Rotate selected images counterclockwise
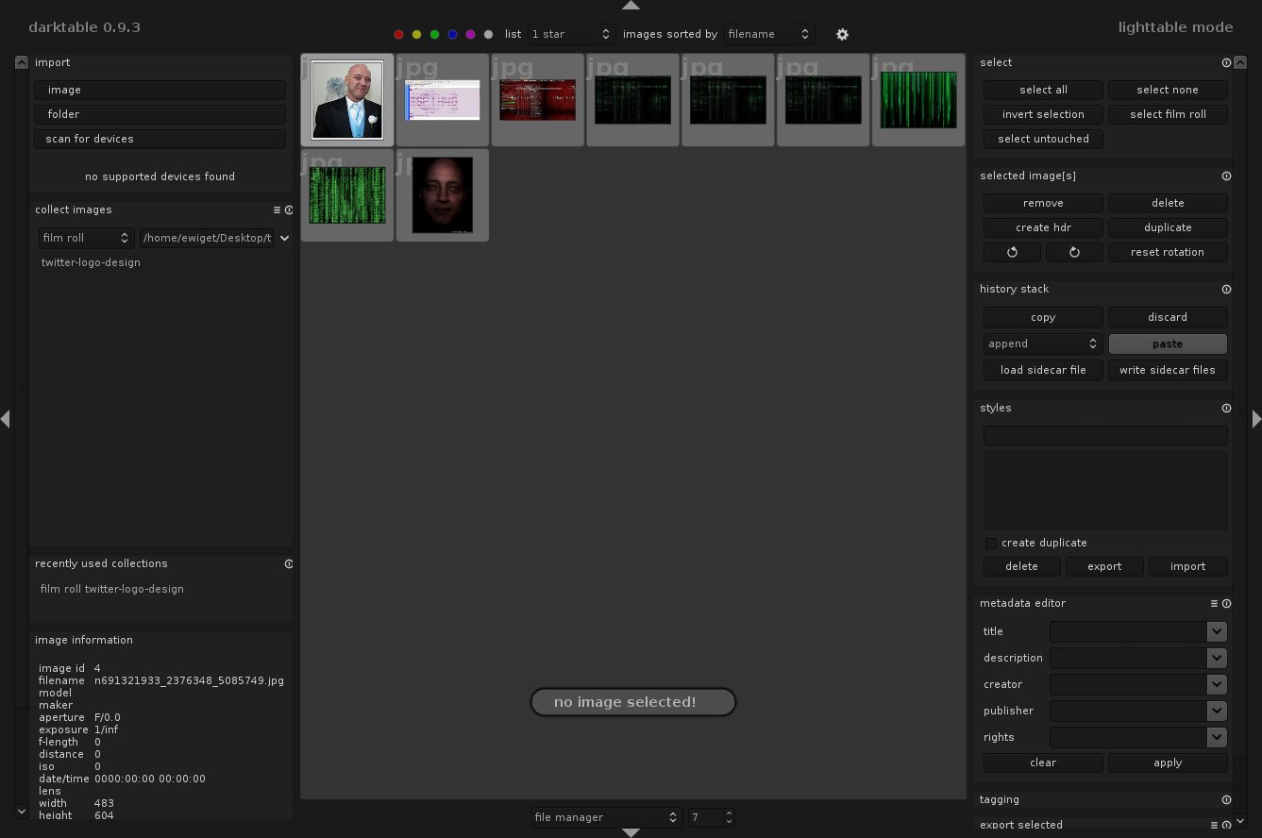This screenshot has width=1262, height=838. coord(1012,252)
